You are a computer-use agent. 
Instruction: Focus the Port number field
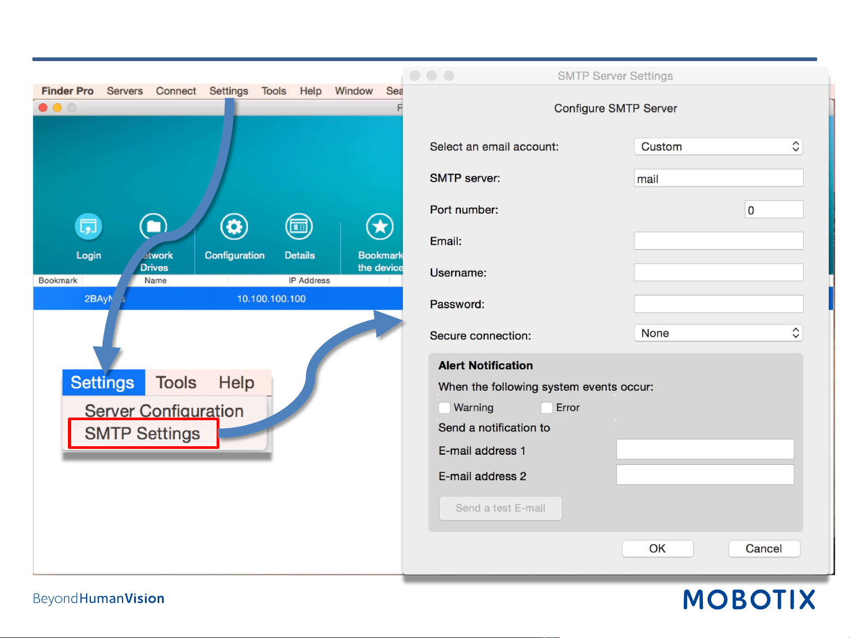774,210
